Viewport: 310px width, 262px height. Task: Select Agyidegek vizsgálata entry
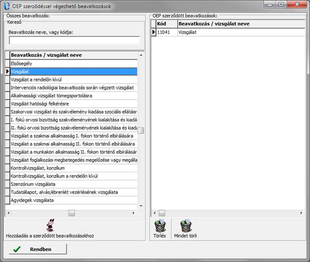pyautogui.click(x=74, y=200)
